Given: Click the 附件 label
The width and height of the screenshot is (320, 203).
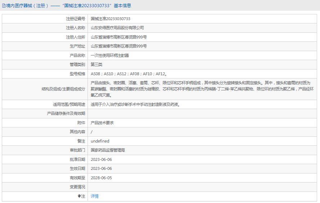Looking at the screenshot, I should click(81, 123).
